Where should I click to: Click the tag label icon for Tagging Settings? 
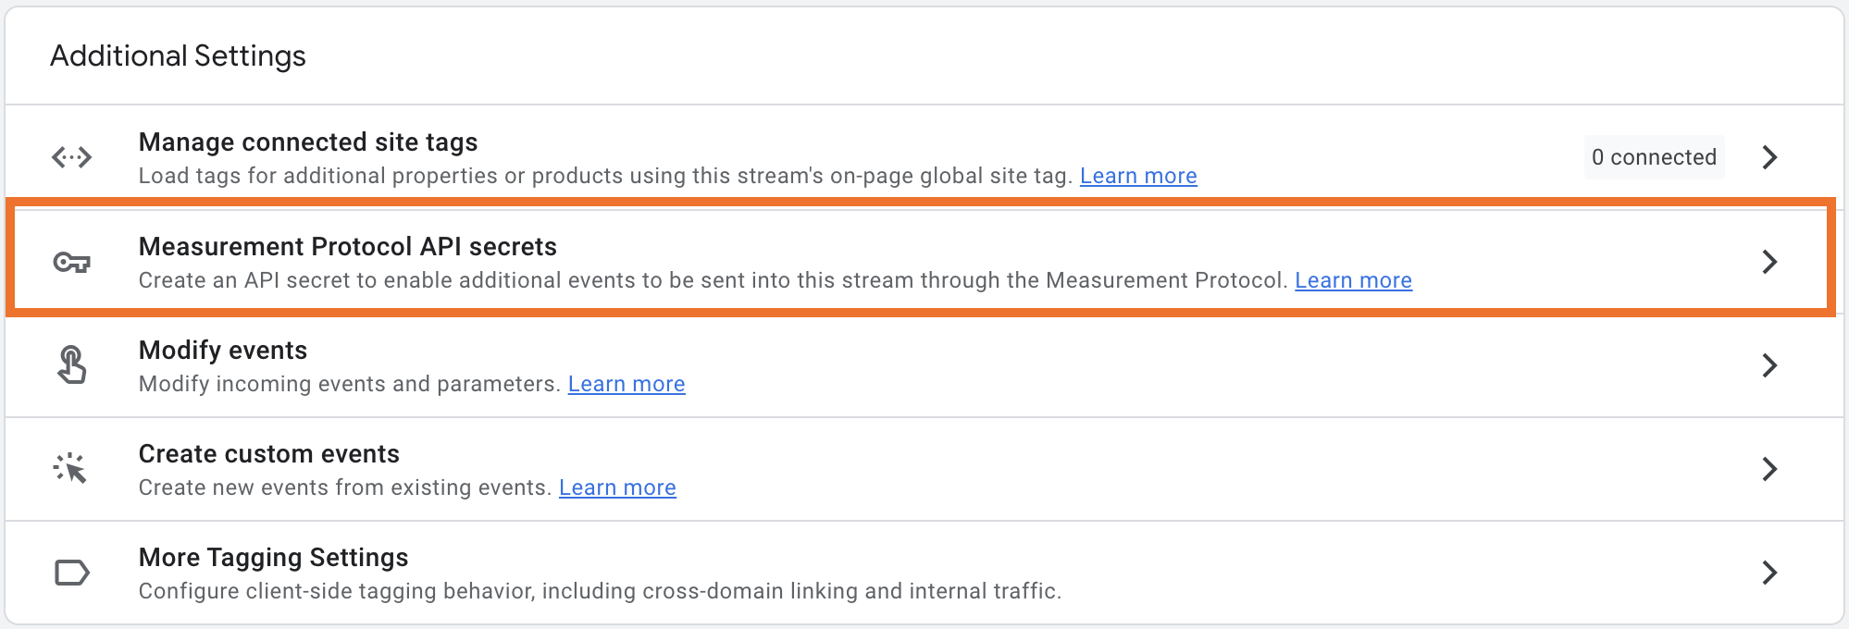pos(71,573)
